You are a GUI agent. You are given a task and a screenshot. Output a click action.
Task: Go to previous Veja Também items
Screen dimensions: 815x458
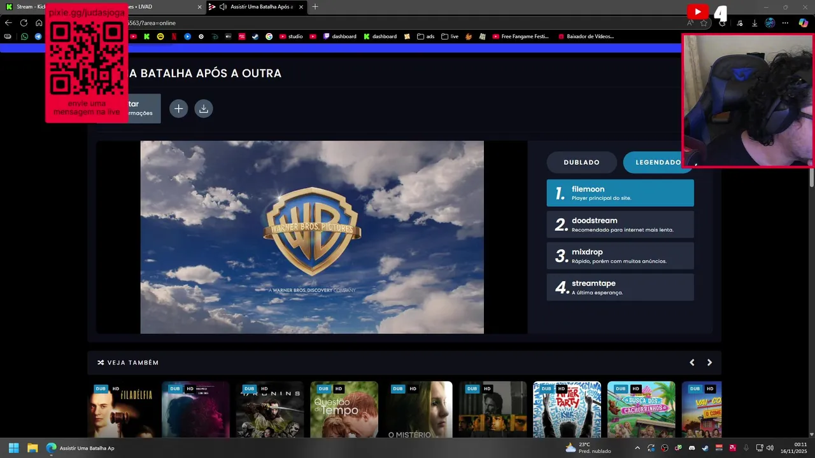pos(692,363)
